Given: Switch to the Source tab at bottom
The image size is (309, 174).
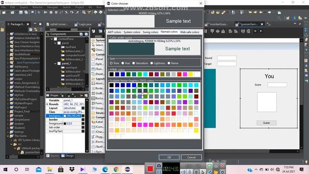Looking at the screenshot, I should pos(53,156).
